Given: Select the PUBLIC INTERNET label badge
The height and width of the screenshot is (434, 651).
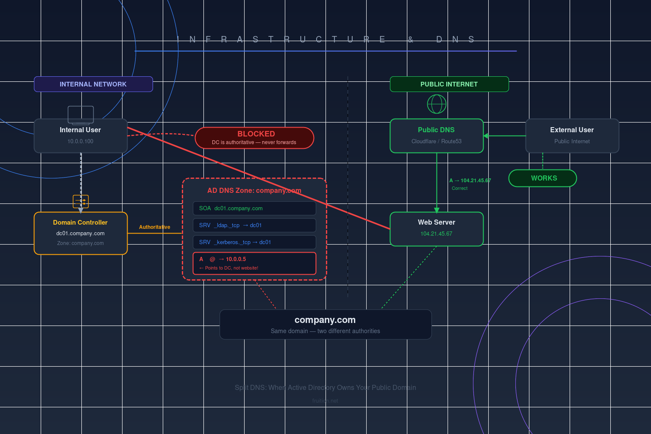Looking at the screenshot, I should tap(449, 84).
